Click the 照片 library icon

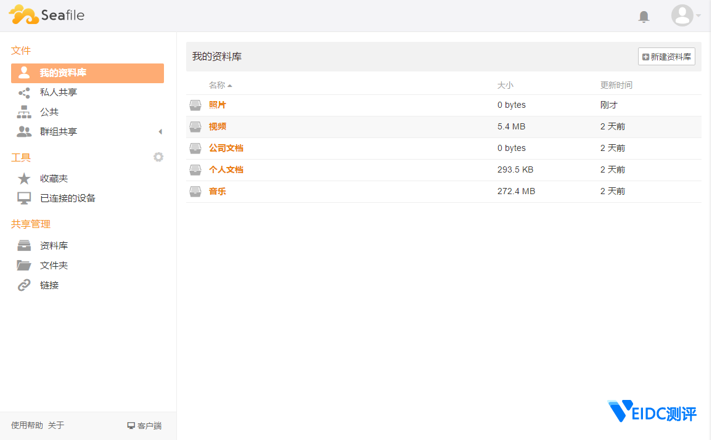195,105
